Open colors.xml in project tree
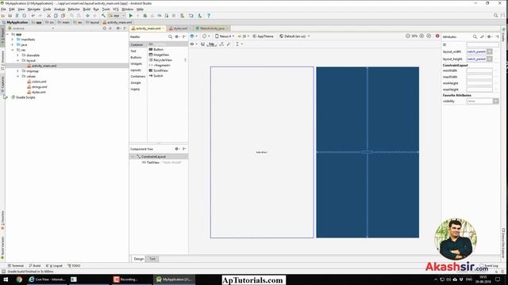The width and height of the screenshot is (508, 285). click(x=39, y=82)
